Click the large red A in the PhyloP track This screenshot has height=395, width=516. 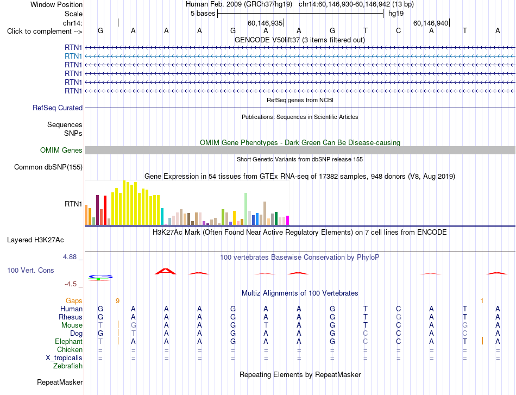tap(166, 272)
